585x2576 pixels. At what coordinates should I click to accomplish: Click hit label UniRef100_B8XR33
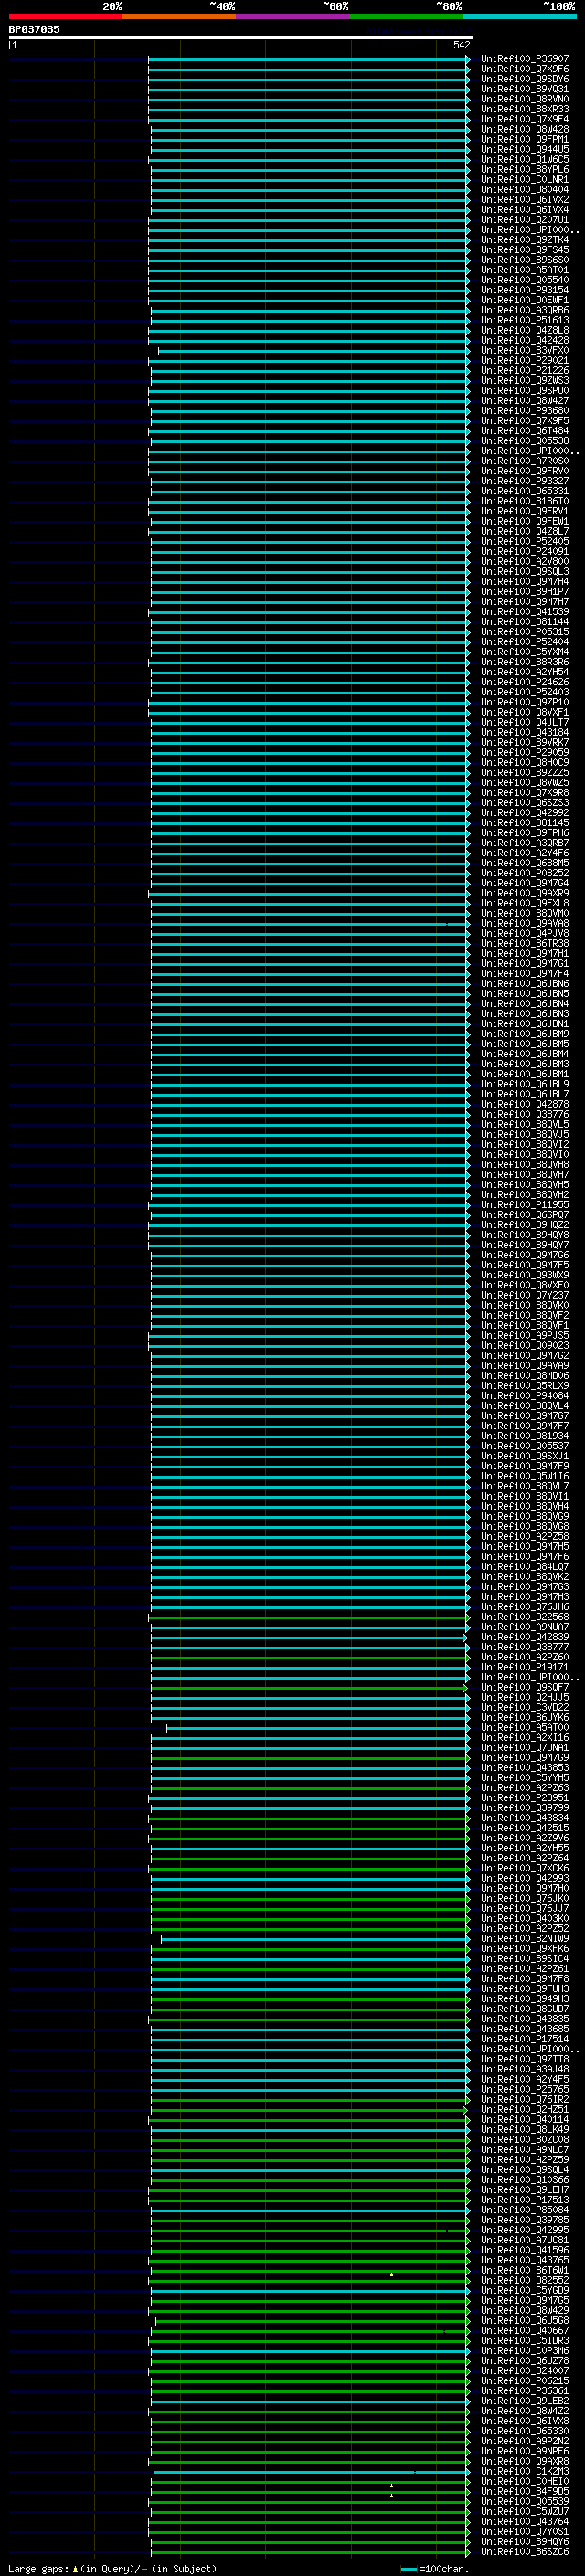(x=524, y=109)
